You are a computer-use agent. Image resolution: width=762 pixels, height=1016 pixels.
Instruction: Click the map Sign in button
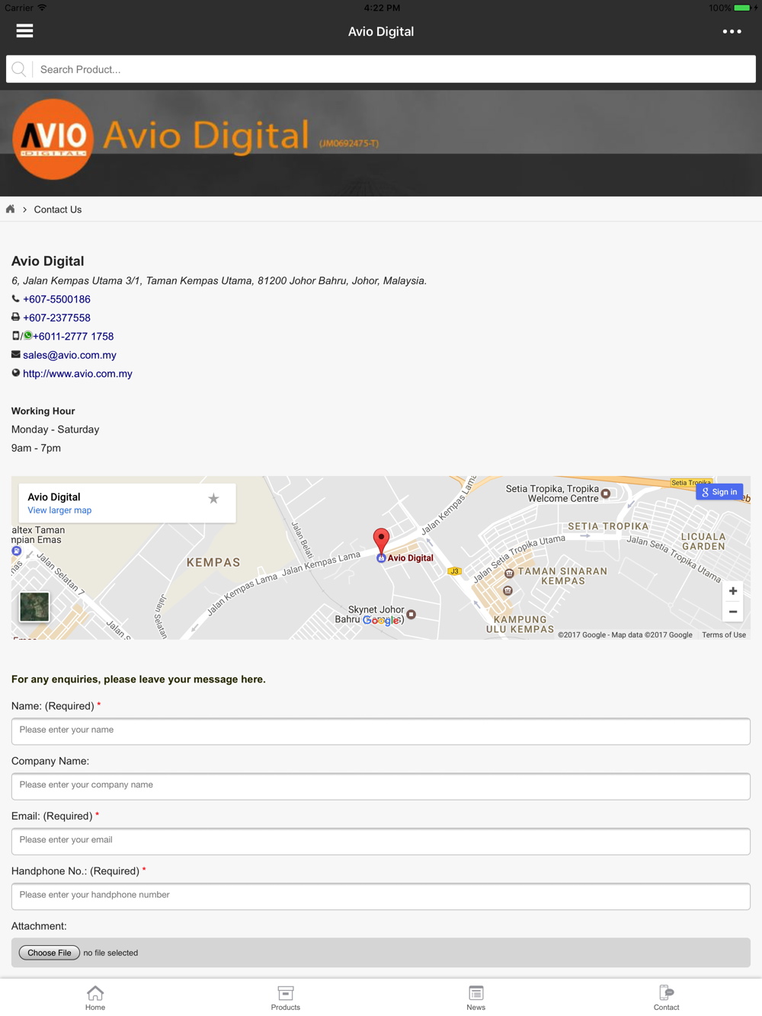click(x=719, y=492)
